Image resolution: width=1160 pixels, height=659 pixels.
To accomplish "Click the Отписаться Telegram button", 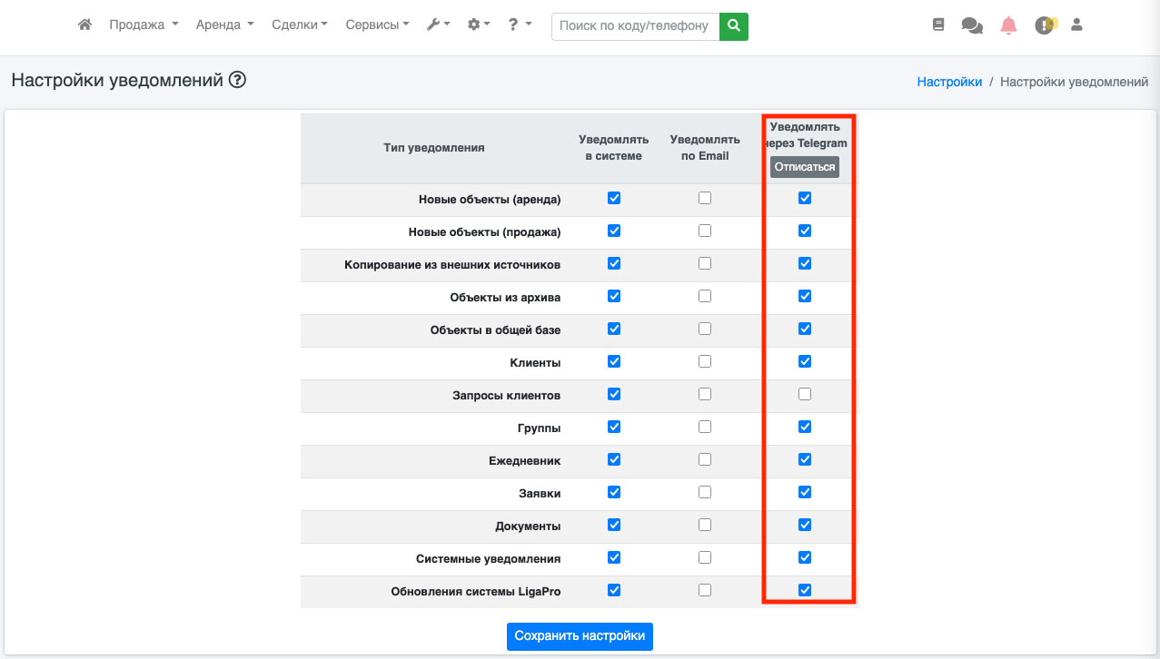I will click(x=805, y=168).
